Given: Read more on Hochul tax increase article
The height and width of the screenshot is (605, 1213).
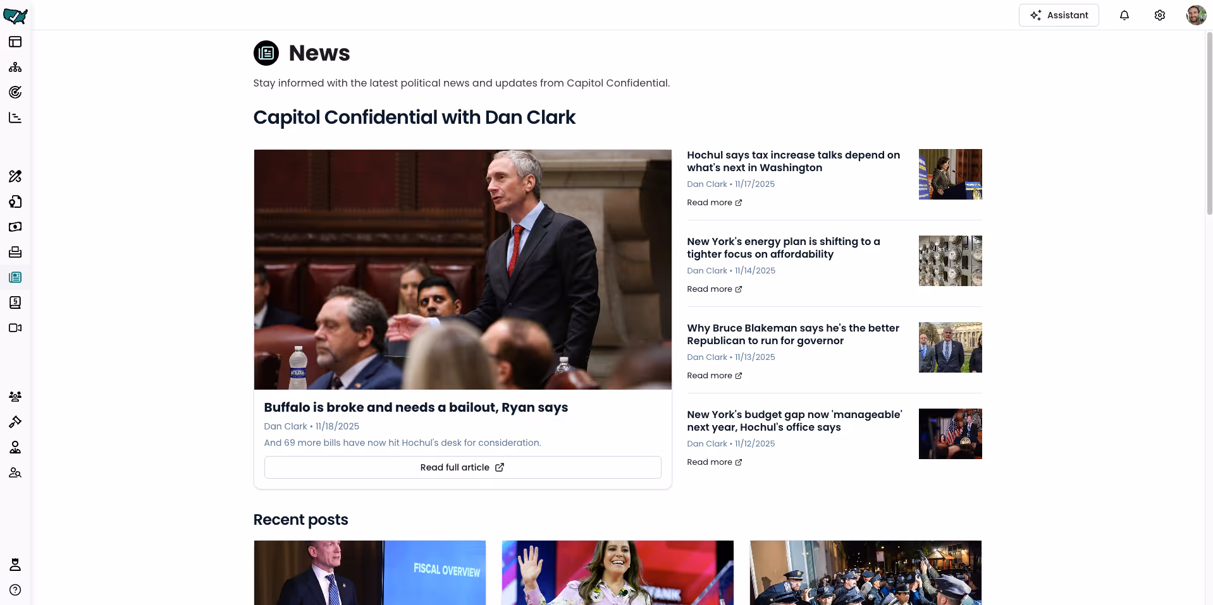Looking at the screenshot, I should [x=714, y=203].
